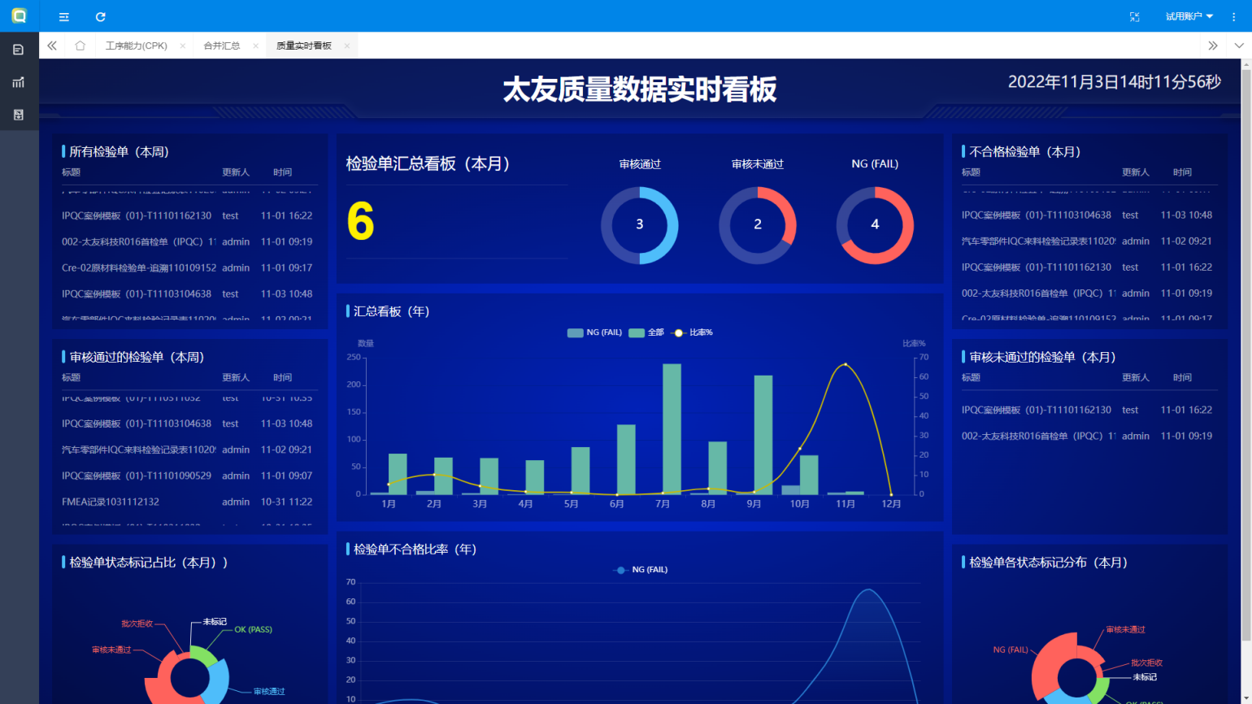Toggle the sidebar collapse menu icon
This screenshot has width=1252, height=704.
tap(64, 16)
